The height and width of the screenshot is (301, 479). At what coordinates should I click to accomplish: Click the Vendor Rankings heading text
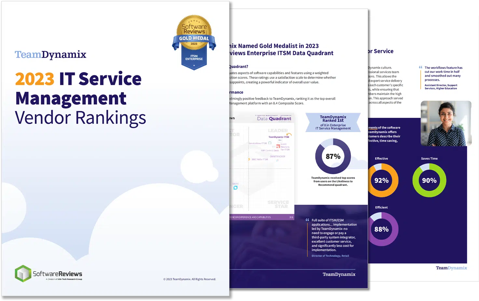click(x=80, y=118)
